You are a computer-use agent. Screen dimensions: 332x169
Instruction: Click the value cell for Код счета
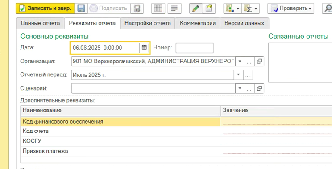pos(276,131)
